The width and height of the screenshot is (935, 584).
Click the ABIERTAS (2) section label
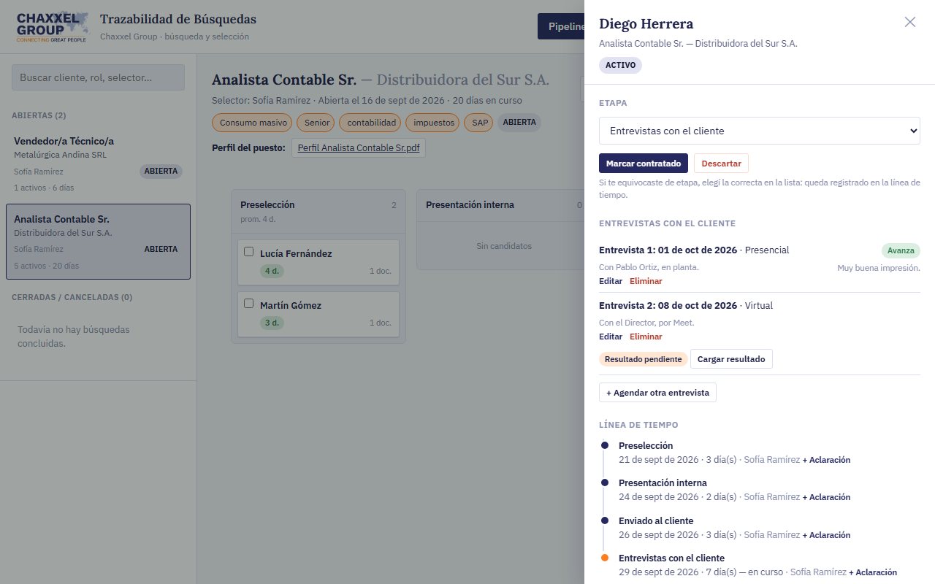pos(39,115)
